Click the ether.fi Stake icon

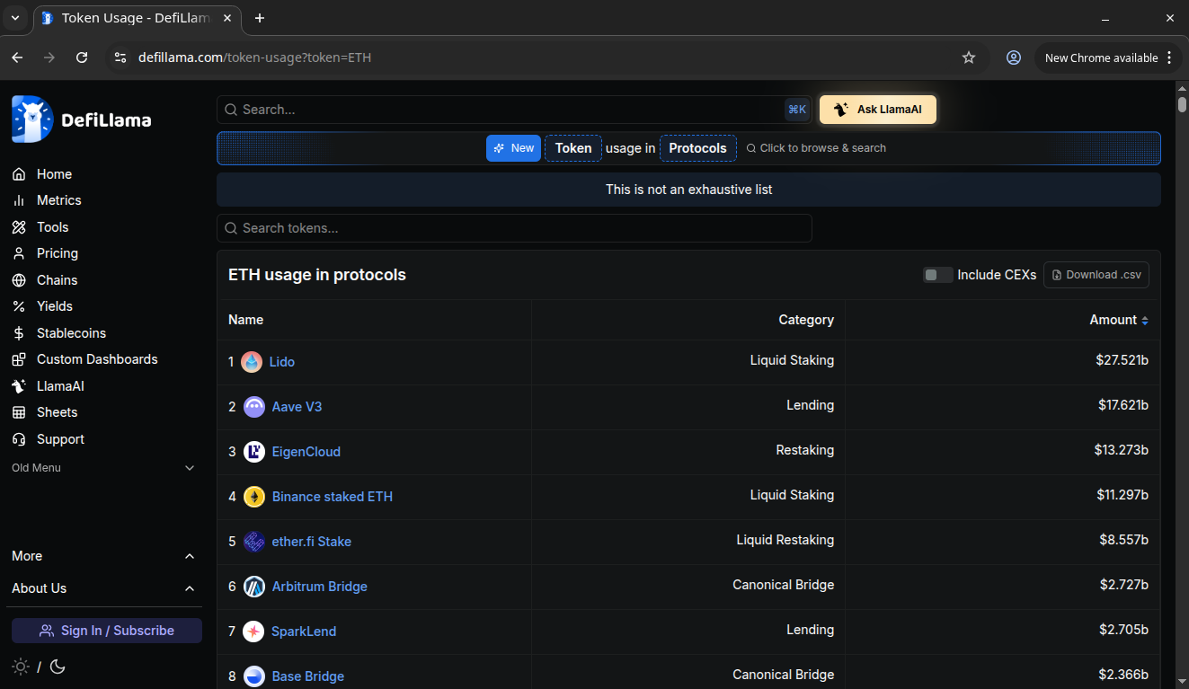[x=254, y=542]
